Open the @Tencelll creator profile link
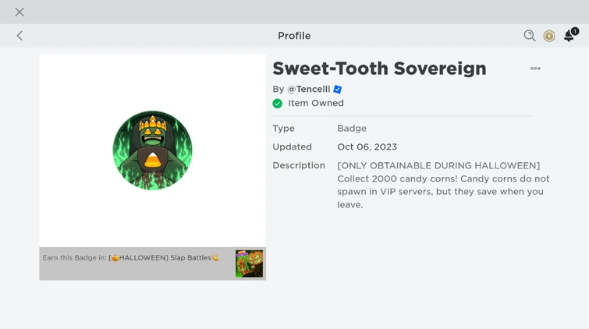Screen dimensions: 589x329 (309, 89)
